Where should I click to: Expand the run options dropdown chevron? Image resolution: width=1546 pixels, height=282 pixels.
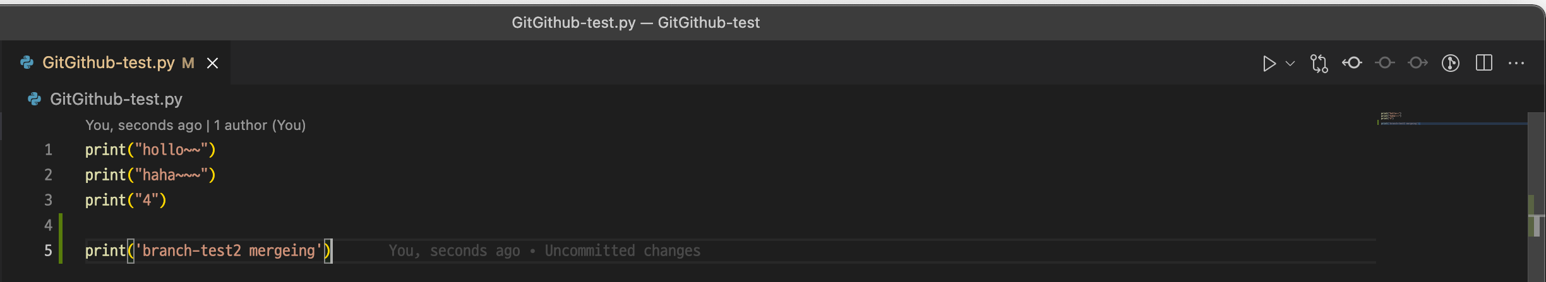click(x=1290, y=63)
